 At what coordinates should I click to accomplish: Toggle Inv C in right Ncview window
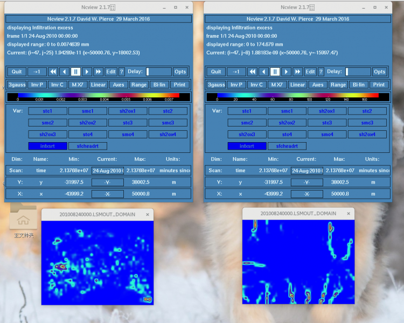[256, 85]
